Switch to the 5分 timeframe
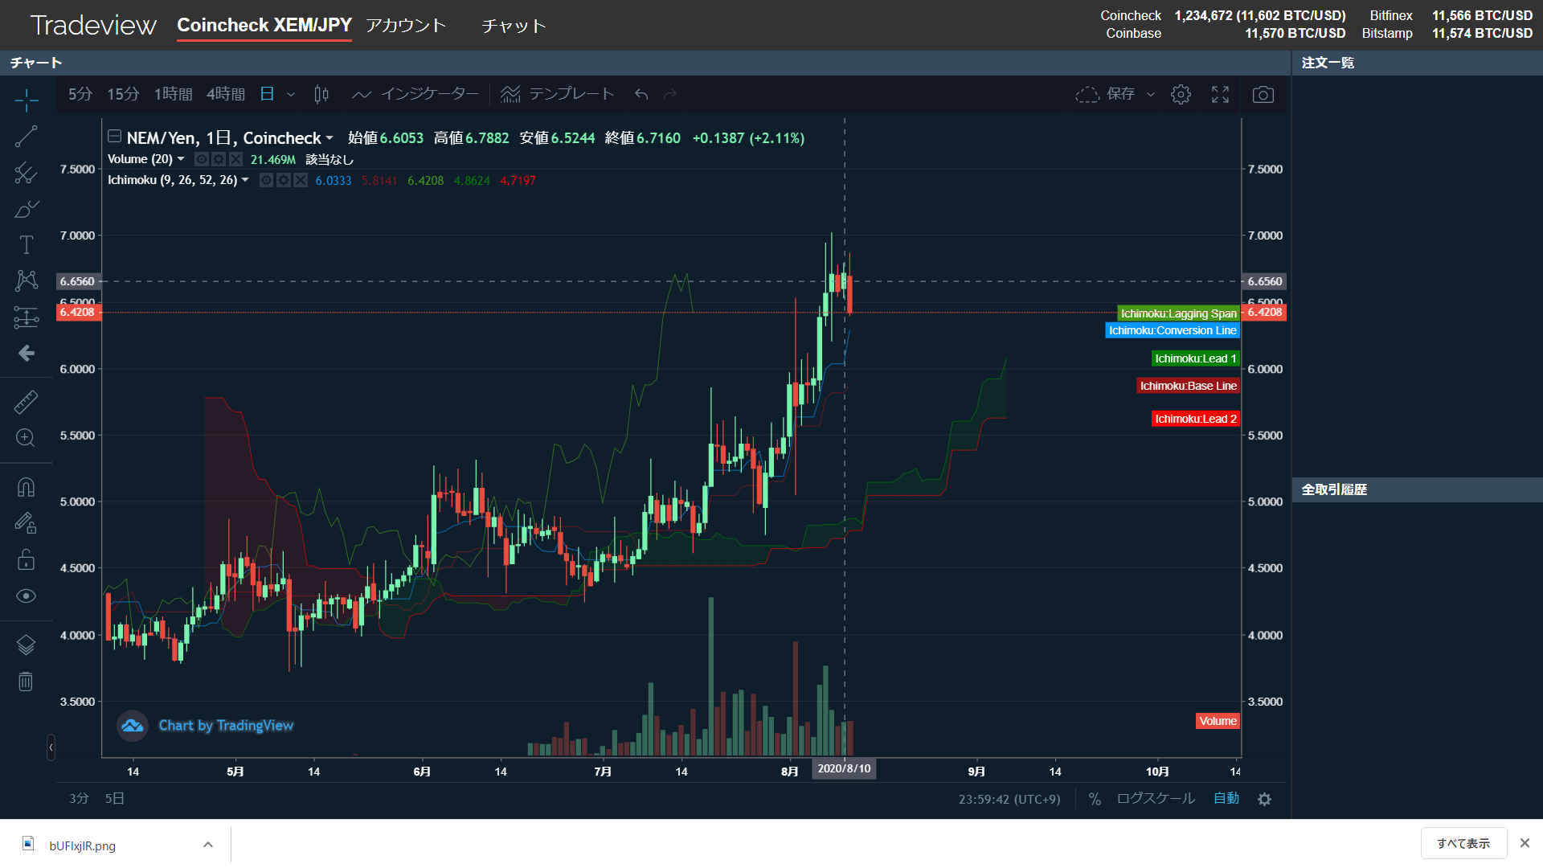The image size is (1543, 868). tap(80, 94)
